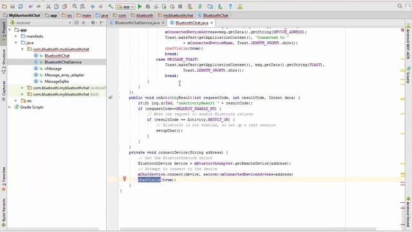
Task: Toggle the Android Model side panel
Action: pos(408,212)
